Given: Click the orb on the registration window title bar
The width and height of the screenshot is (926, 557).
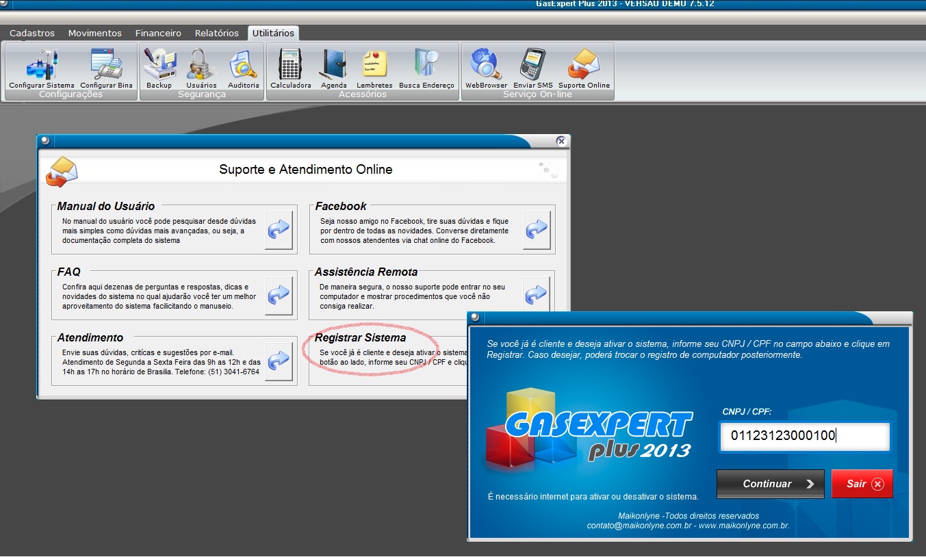Looking at the screenshot, I should click(476, 318).
